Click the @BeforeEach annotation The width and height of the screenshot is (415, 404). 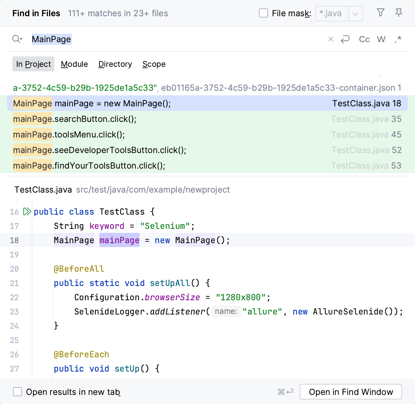81,354
